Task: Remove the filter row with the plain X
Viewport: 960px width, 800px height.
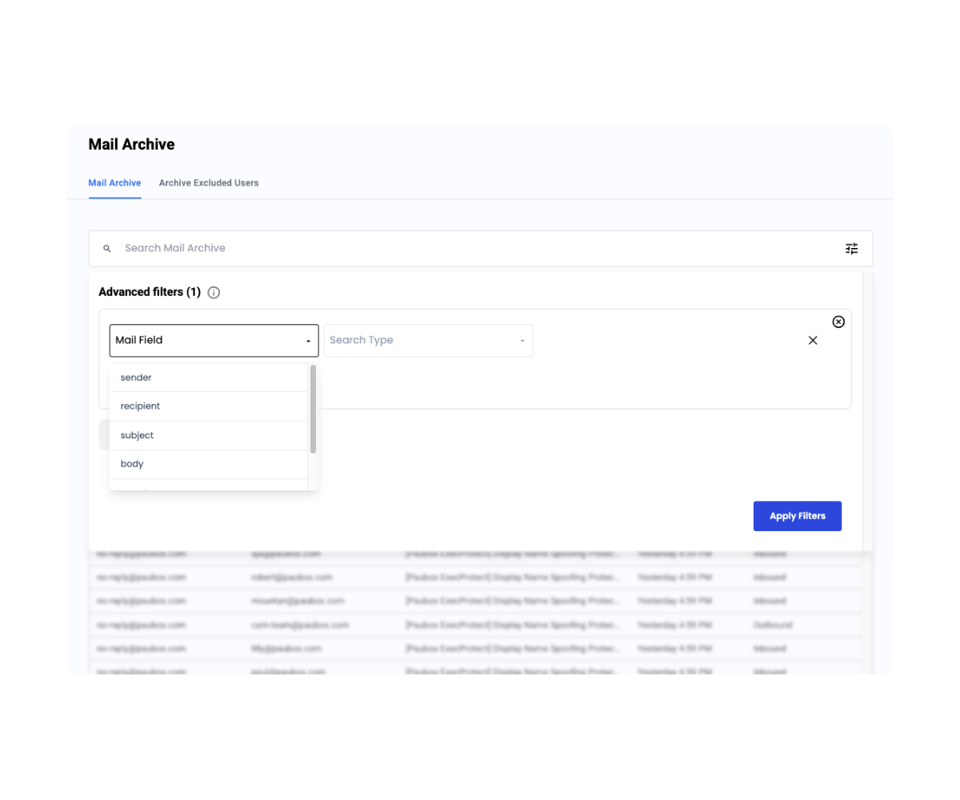Action: click(813, 341)
